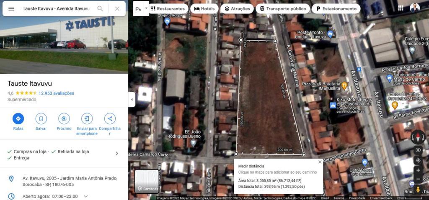This screenshot has height=200, width=429.
Task: Click the Loja de Roupa shop marker
Action: (168, 21)
